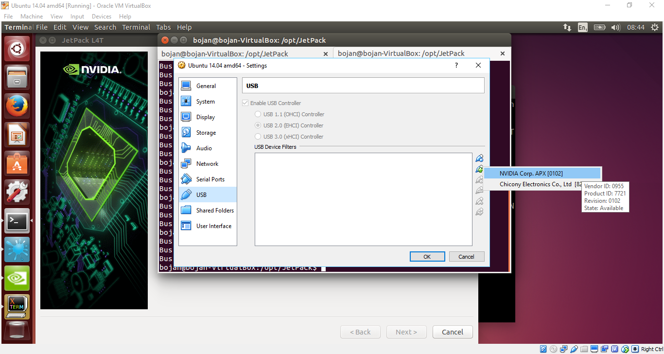664x354 pixels.
Task: Click the USB devices icon in status bar
Action: [574, 349]
